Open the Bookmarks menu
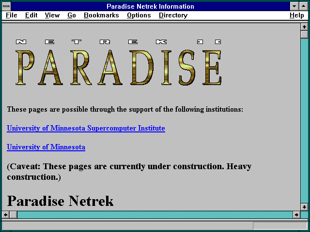 click(x=101, y=15)
